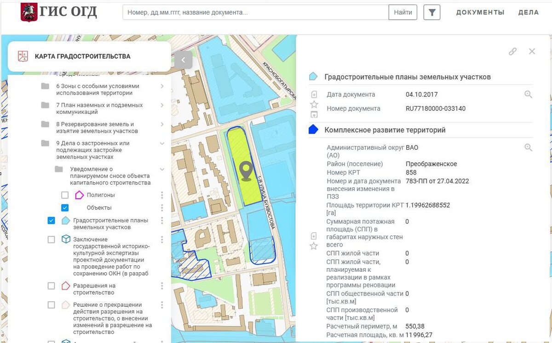The image size is (552, 343).
Task: Expand 7 План наземных и подземных коммуникаций chevron
Action: pyautogui.click(x=162, y=105)
